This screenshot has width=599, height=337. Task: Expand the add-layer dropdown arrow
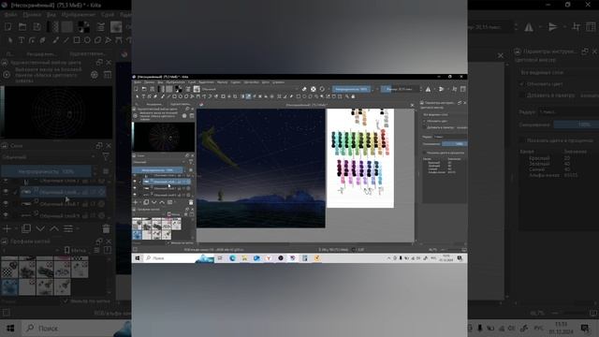(140, 202)
